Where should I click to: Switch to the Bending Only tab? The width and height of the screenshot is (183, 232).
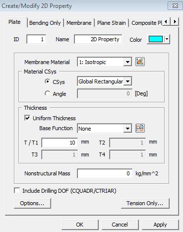(x=45, y=23)
